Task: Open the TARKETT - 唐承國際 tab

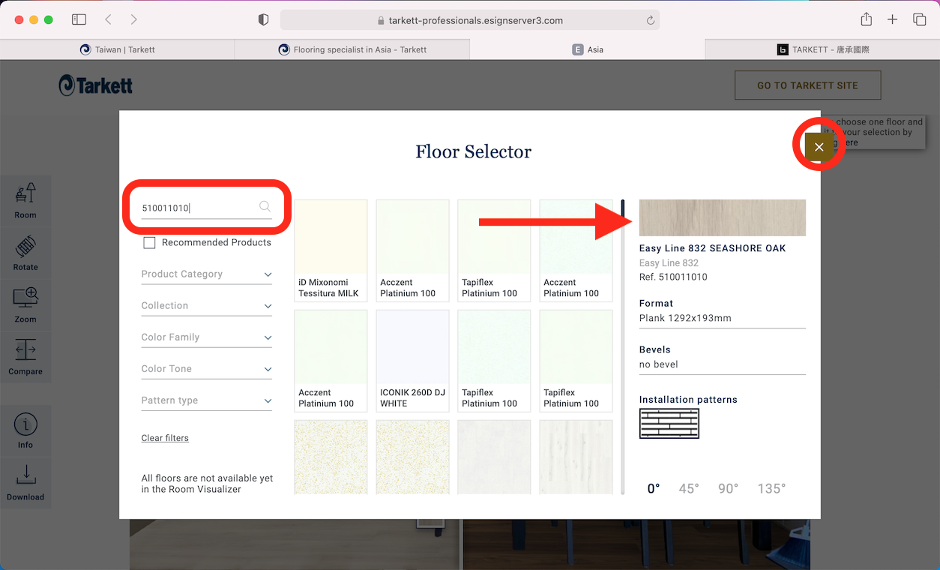Action: (x=822, y=49)
